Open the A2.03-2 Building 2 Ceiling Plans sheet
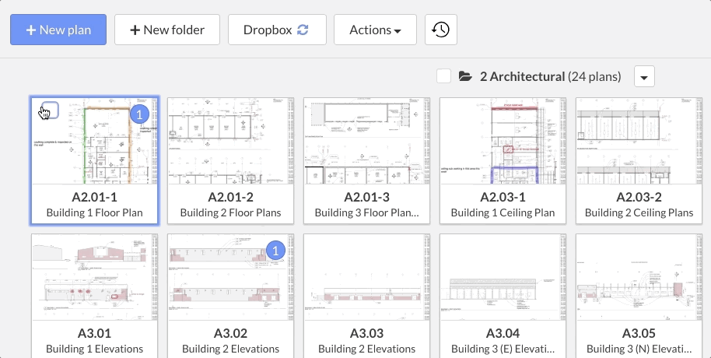 [x=639, y=141]
